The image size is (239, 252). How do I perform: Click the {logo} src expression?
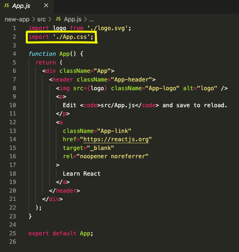click(x=97, y=88)
